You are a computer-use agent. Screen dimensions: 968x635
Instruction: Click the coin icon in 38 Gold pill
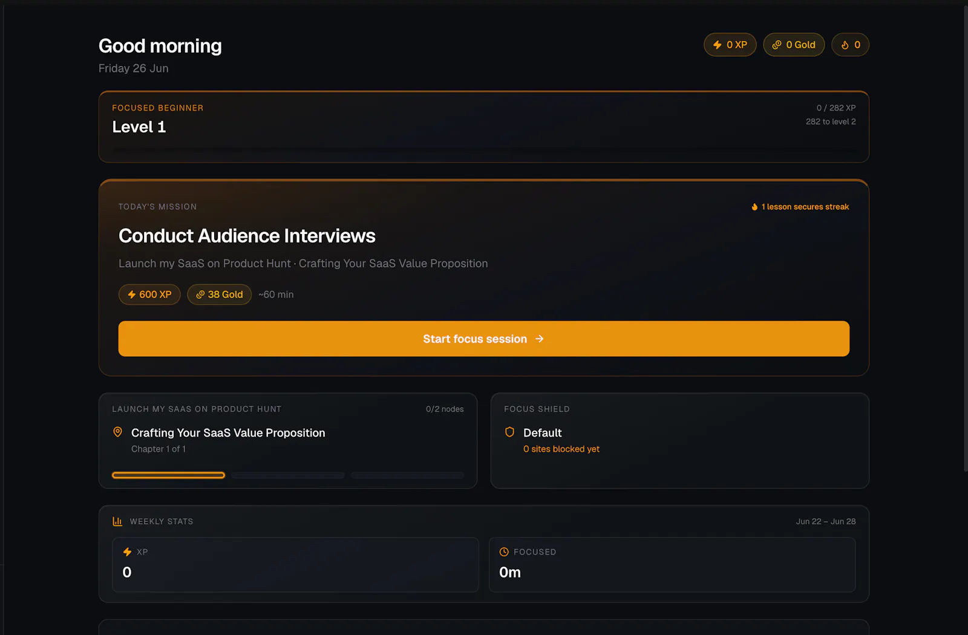200,295
